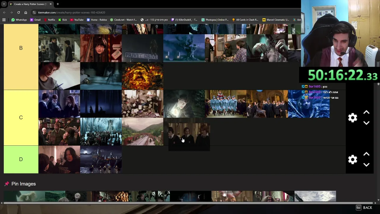The image size is (380, 214).
Task: Open the All Cards in Clash Royale bookmark
Action: (245, 20)
